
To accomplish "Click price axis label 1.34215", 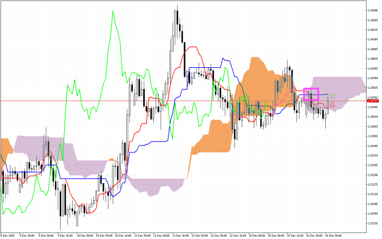I will click(373, 30).
